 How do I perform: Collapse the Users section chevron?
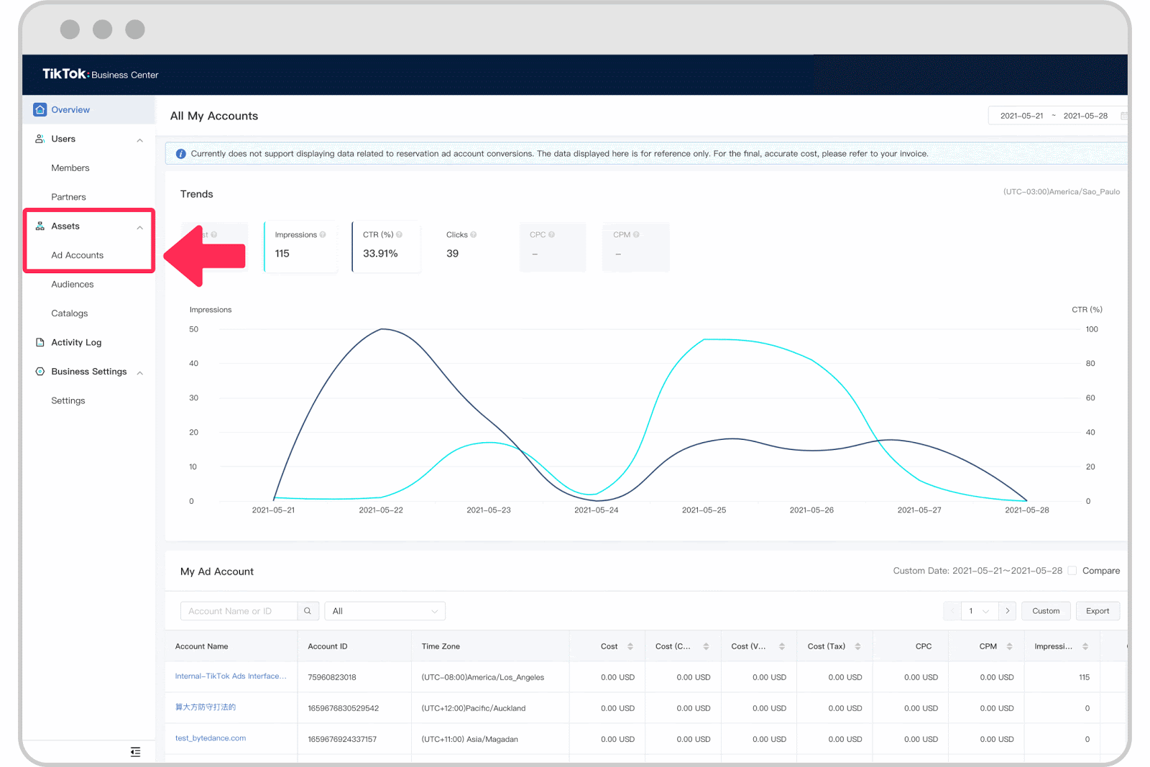tap(139, 140)
